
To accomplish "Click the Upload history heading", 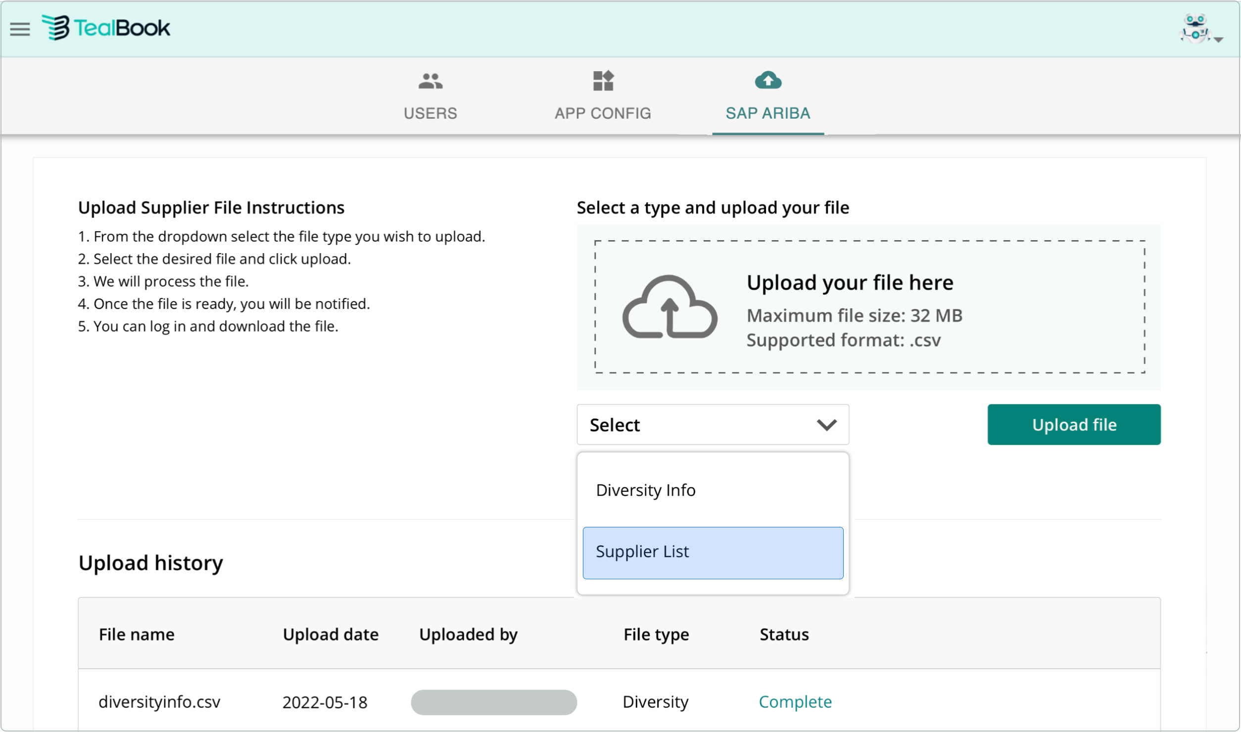I will click(x=150, y=563).
